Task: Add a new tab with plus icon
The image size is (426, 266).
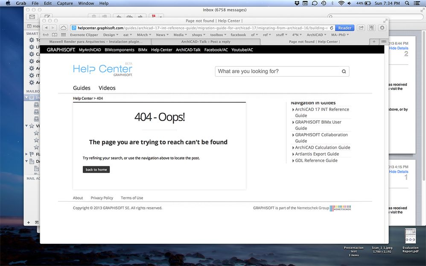Action: [x=374, y=41]
